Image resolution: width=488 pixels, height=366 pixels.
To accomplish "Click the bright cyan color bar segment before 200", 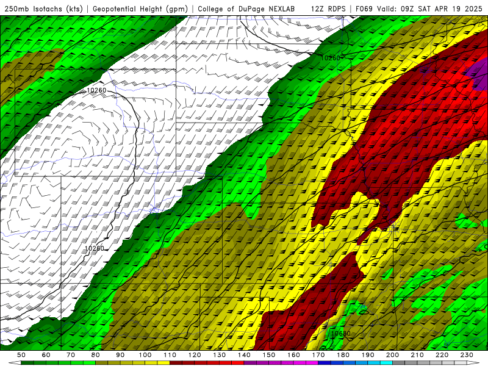I will pyautogui.click(x=386, y=363).
